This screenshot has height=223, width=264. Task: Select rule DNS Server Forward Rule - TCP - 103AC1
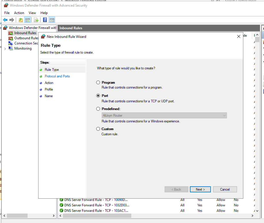tap(96, 210)
